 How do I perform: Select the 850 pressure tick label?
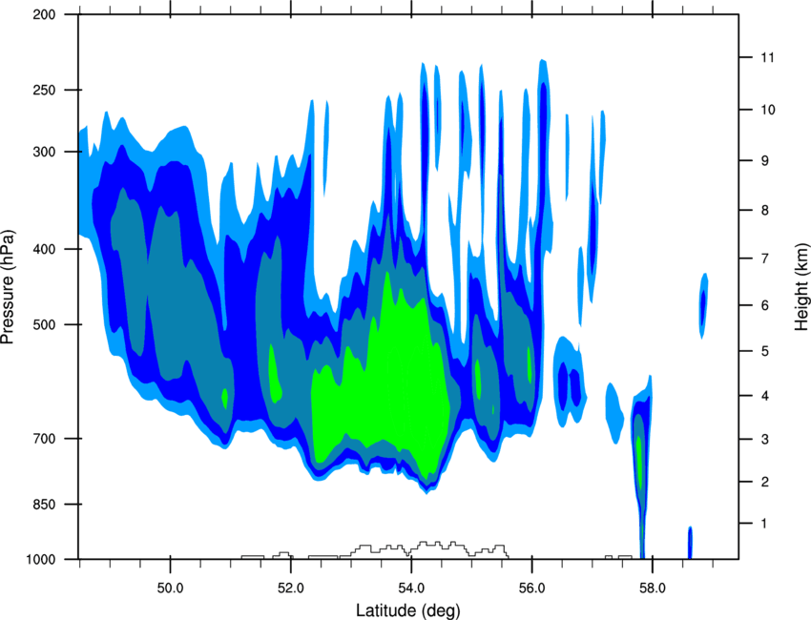pyautogui.click(x=44, y=505)
